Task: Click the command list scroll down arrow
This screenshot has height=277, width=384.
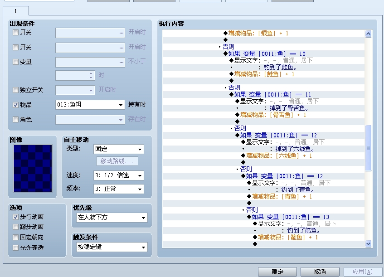Action: coord(368,243)
